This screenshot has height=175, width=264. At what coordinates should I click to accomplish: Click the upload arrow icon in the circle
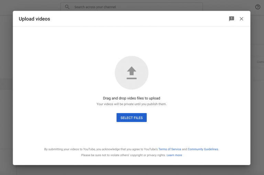click(x=132, y=73)
